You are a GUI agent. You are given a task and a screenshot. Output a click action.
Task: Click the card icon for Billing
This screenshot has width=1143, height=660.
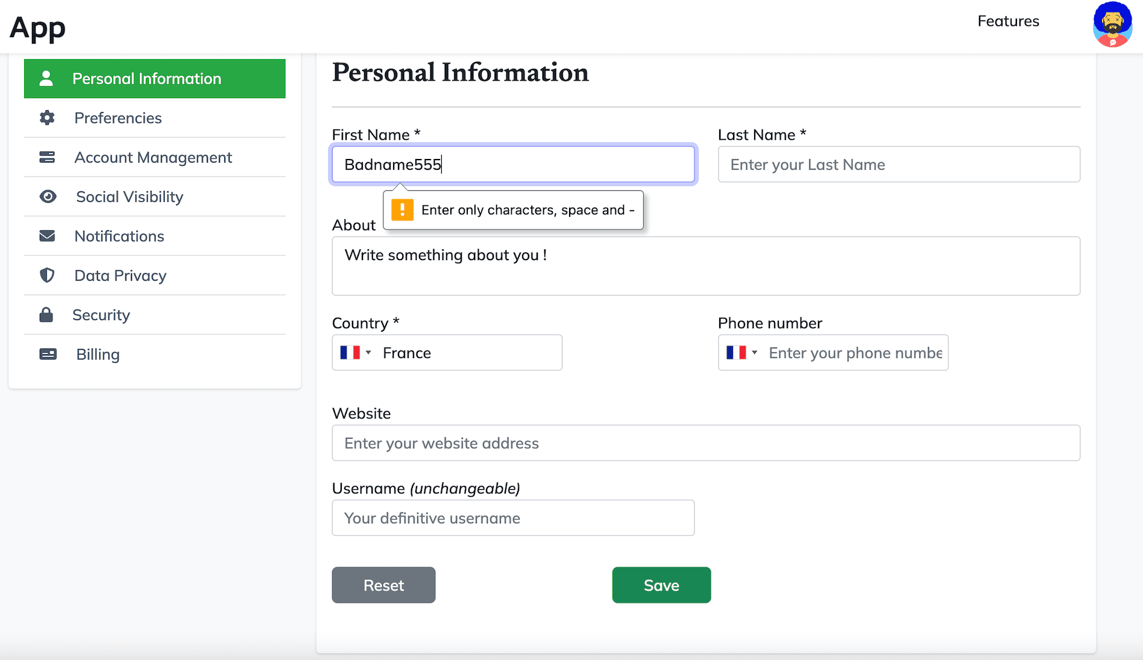coord(48,354)
